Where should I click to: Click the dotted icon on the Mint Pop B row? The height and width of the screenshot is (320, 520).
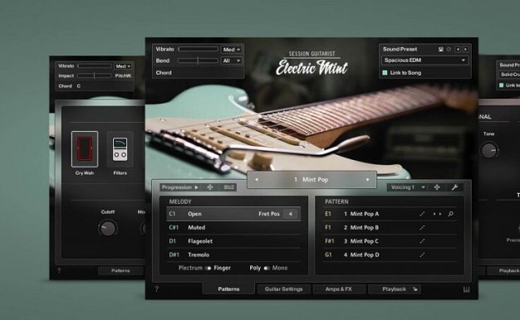(422, 228)
